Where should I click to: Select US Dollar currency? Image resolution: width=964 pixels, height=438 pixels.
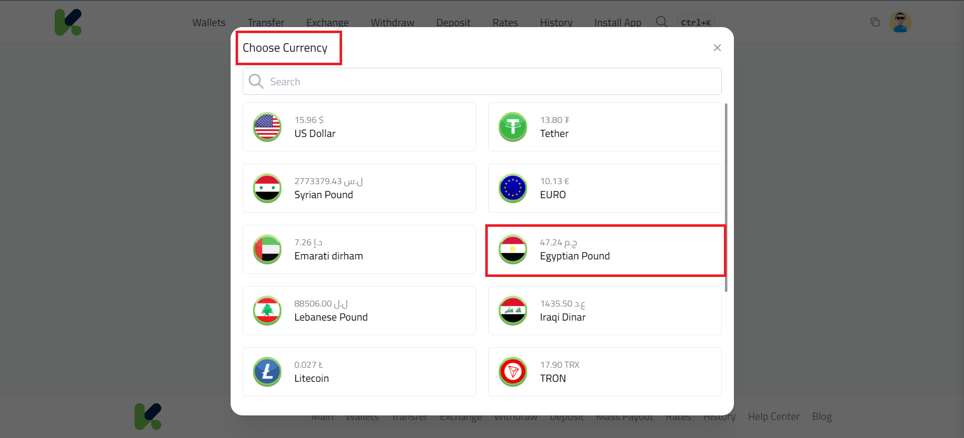click(x=359, y=127)
